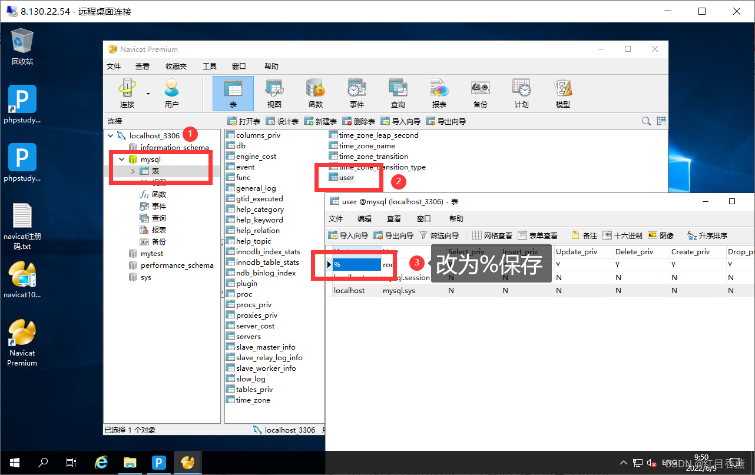Collapse the localhost_3306 connection node
The width and height of the screenshot is (755, 475).
(x=110, y=136)
